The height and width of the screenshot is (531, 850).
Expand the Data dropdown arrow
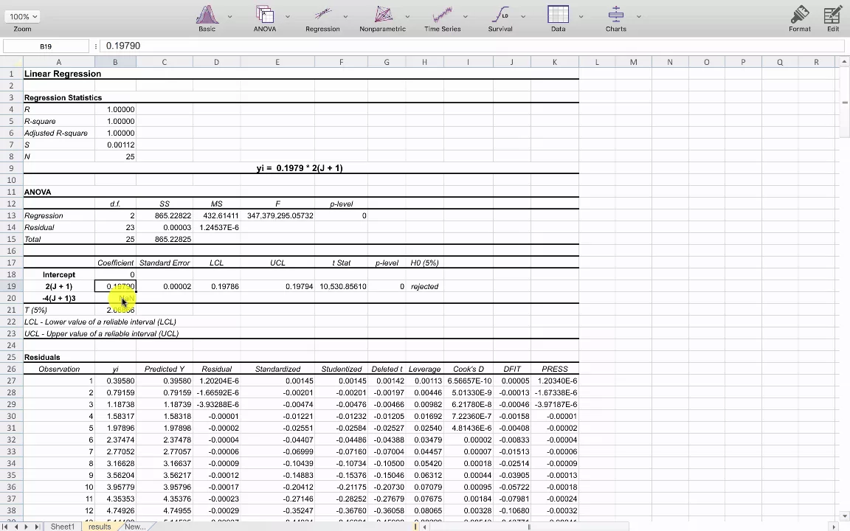pos(581,17)
